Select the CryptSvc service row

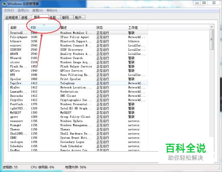pos(78,100)
